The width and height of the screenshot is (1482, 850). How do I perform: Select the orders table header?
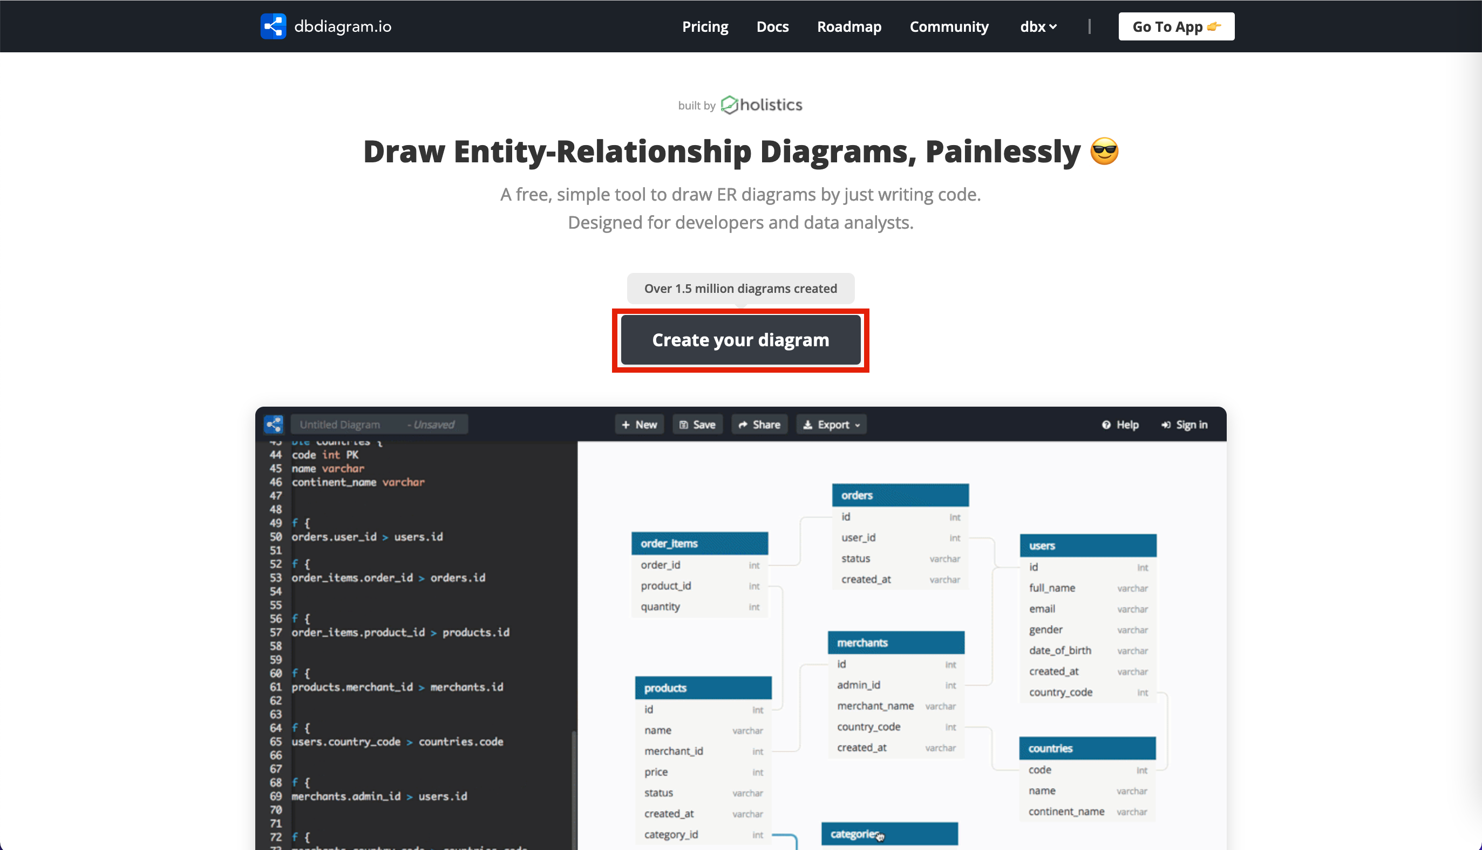900,495
